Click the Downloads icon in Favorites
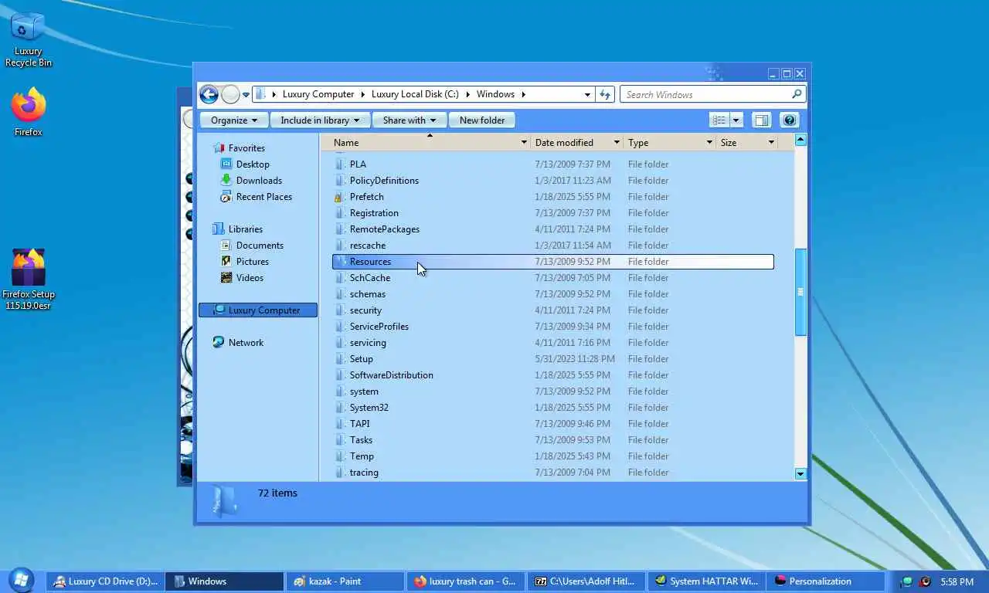Image resolution: width=989 pixels, height=593 pixels. point(226,181)
